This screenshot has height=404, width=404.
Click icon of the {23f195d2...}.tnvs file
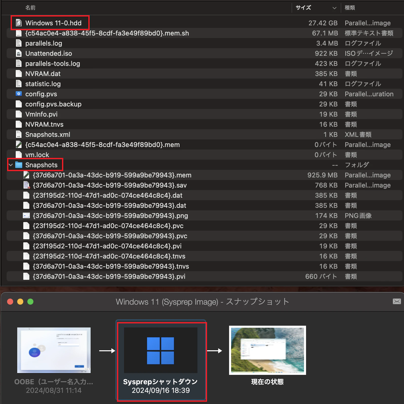pos(26,256)
